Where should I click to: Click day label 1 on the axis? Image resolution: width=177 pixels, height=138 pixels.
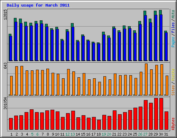click(11, 134)
